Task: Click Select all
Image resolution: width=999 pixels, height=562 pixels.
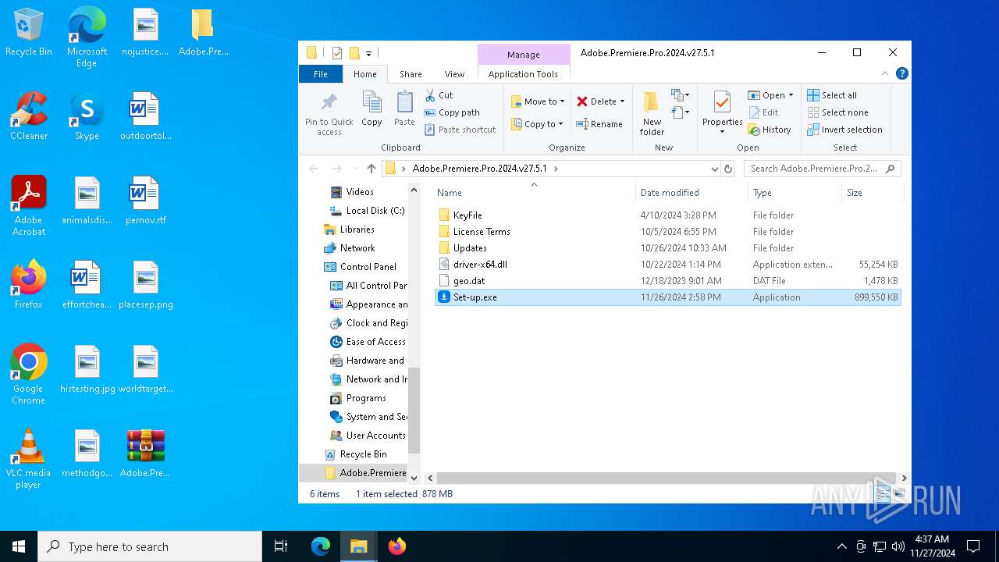Action: [x=832, y=95]
